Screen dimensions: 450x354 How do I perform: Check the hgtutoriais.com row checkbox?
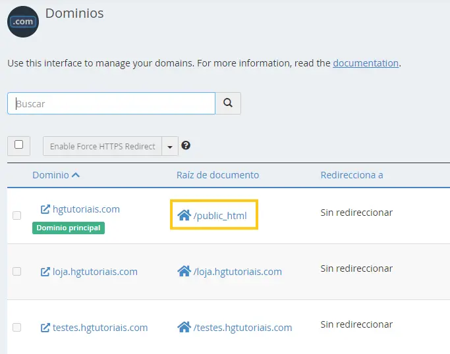click(x=17, y=215)
